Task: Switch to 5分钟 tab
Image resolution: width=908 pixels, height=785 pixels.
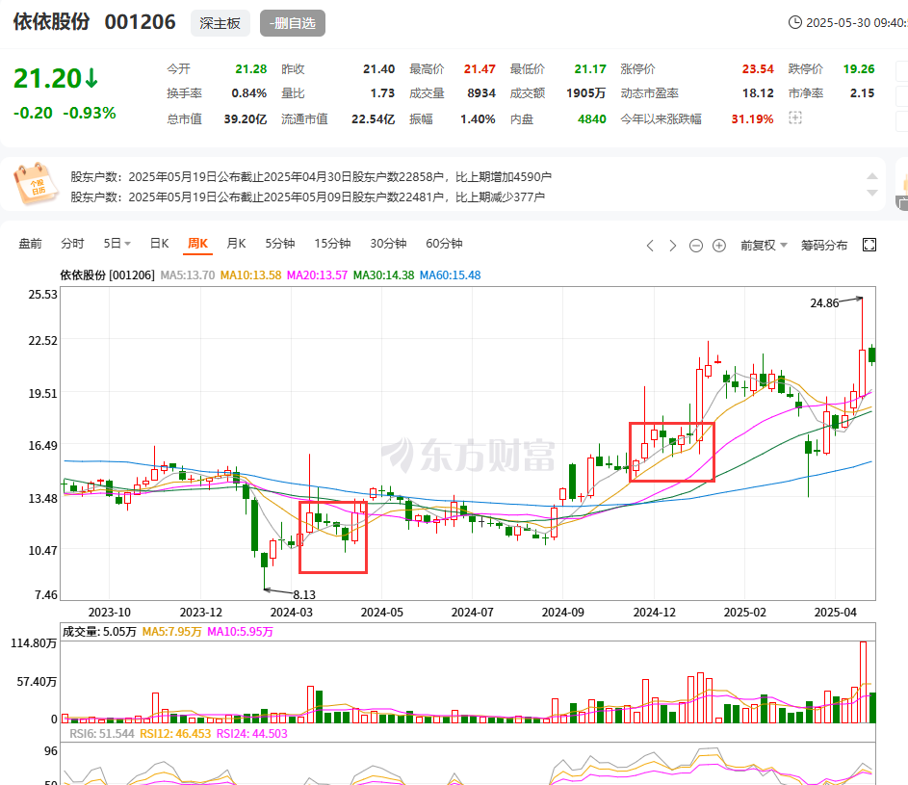Action: (280, 244)
